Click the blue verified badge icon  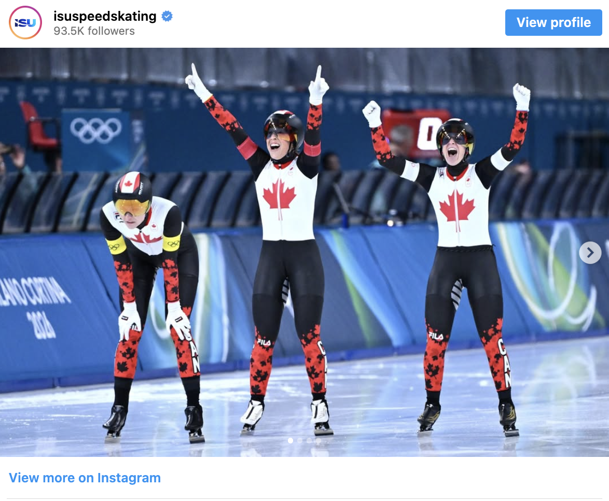point(167,16)
